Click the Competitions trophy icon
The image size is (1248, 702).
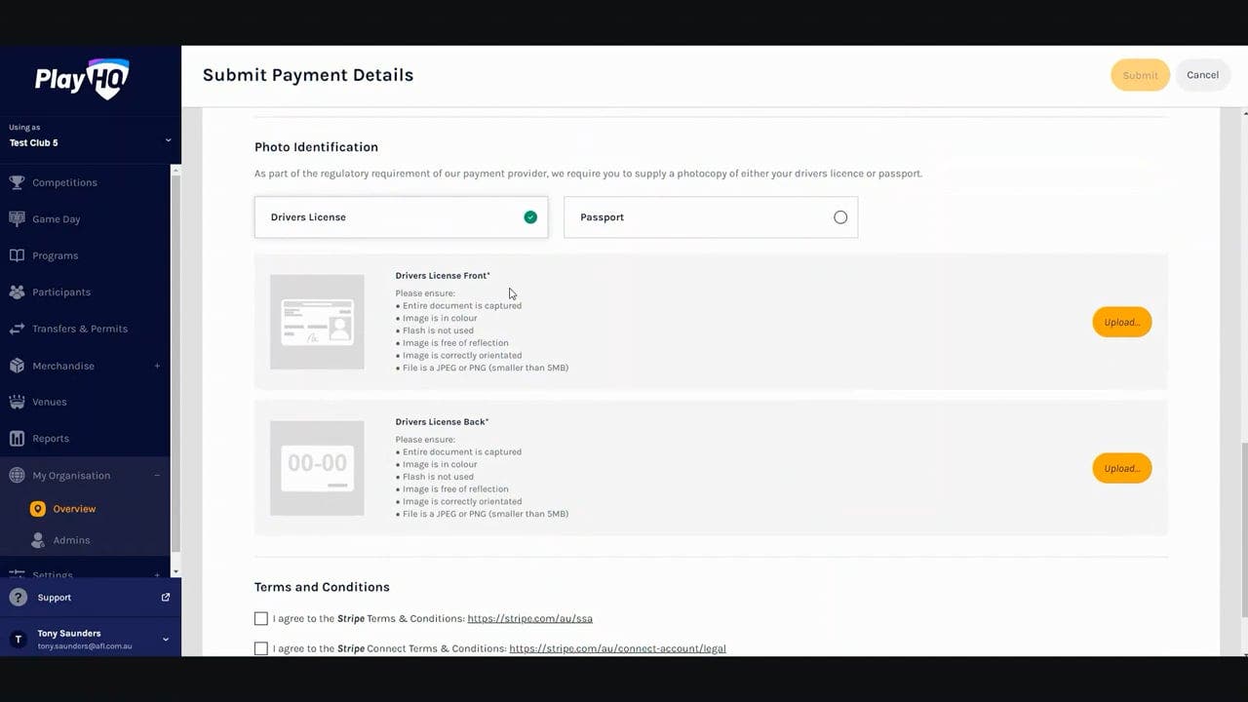pos(17,182)
